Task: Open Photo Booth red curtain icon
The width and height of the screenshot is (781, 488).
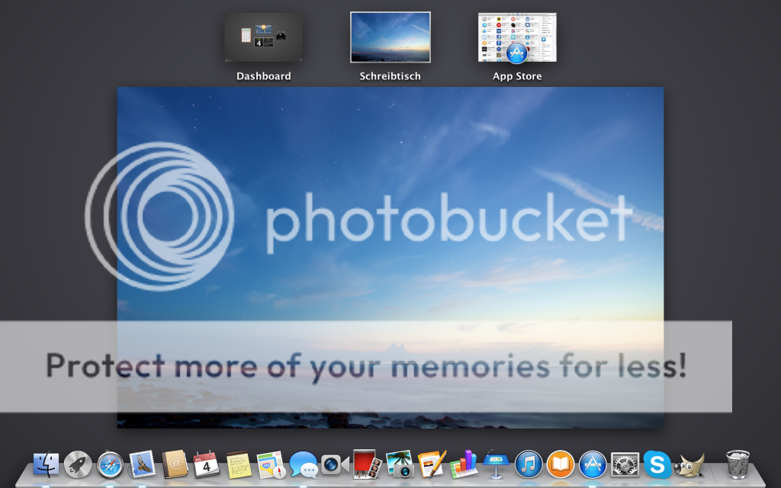Action: pos(367,464)
